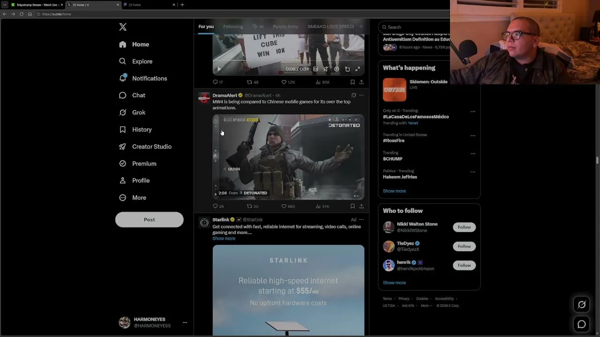The width and height of the screenshot is (600, 337).
Task: Toggle captions on the cube video
Action: tap(315, 69)
